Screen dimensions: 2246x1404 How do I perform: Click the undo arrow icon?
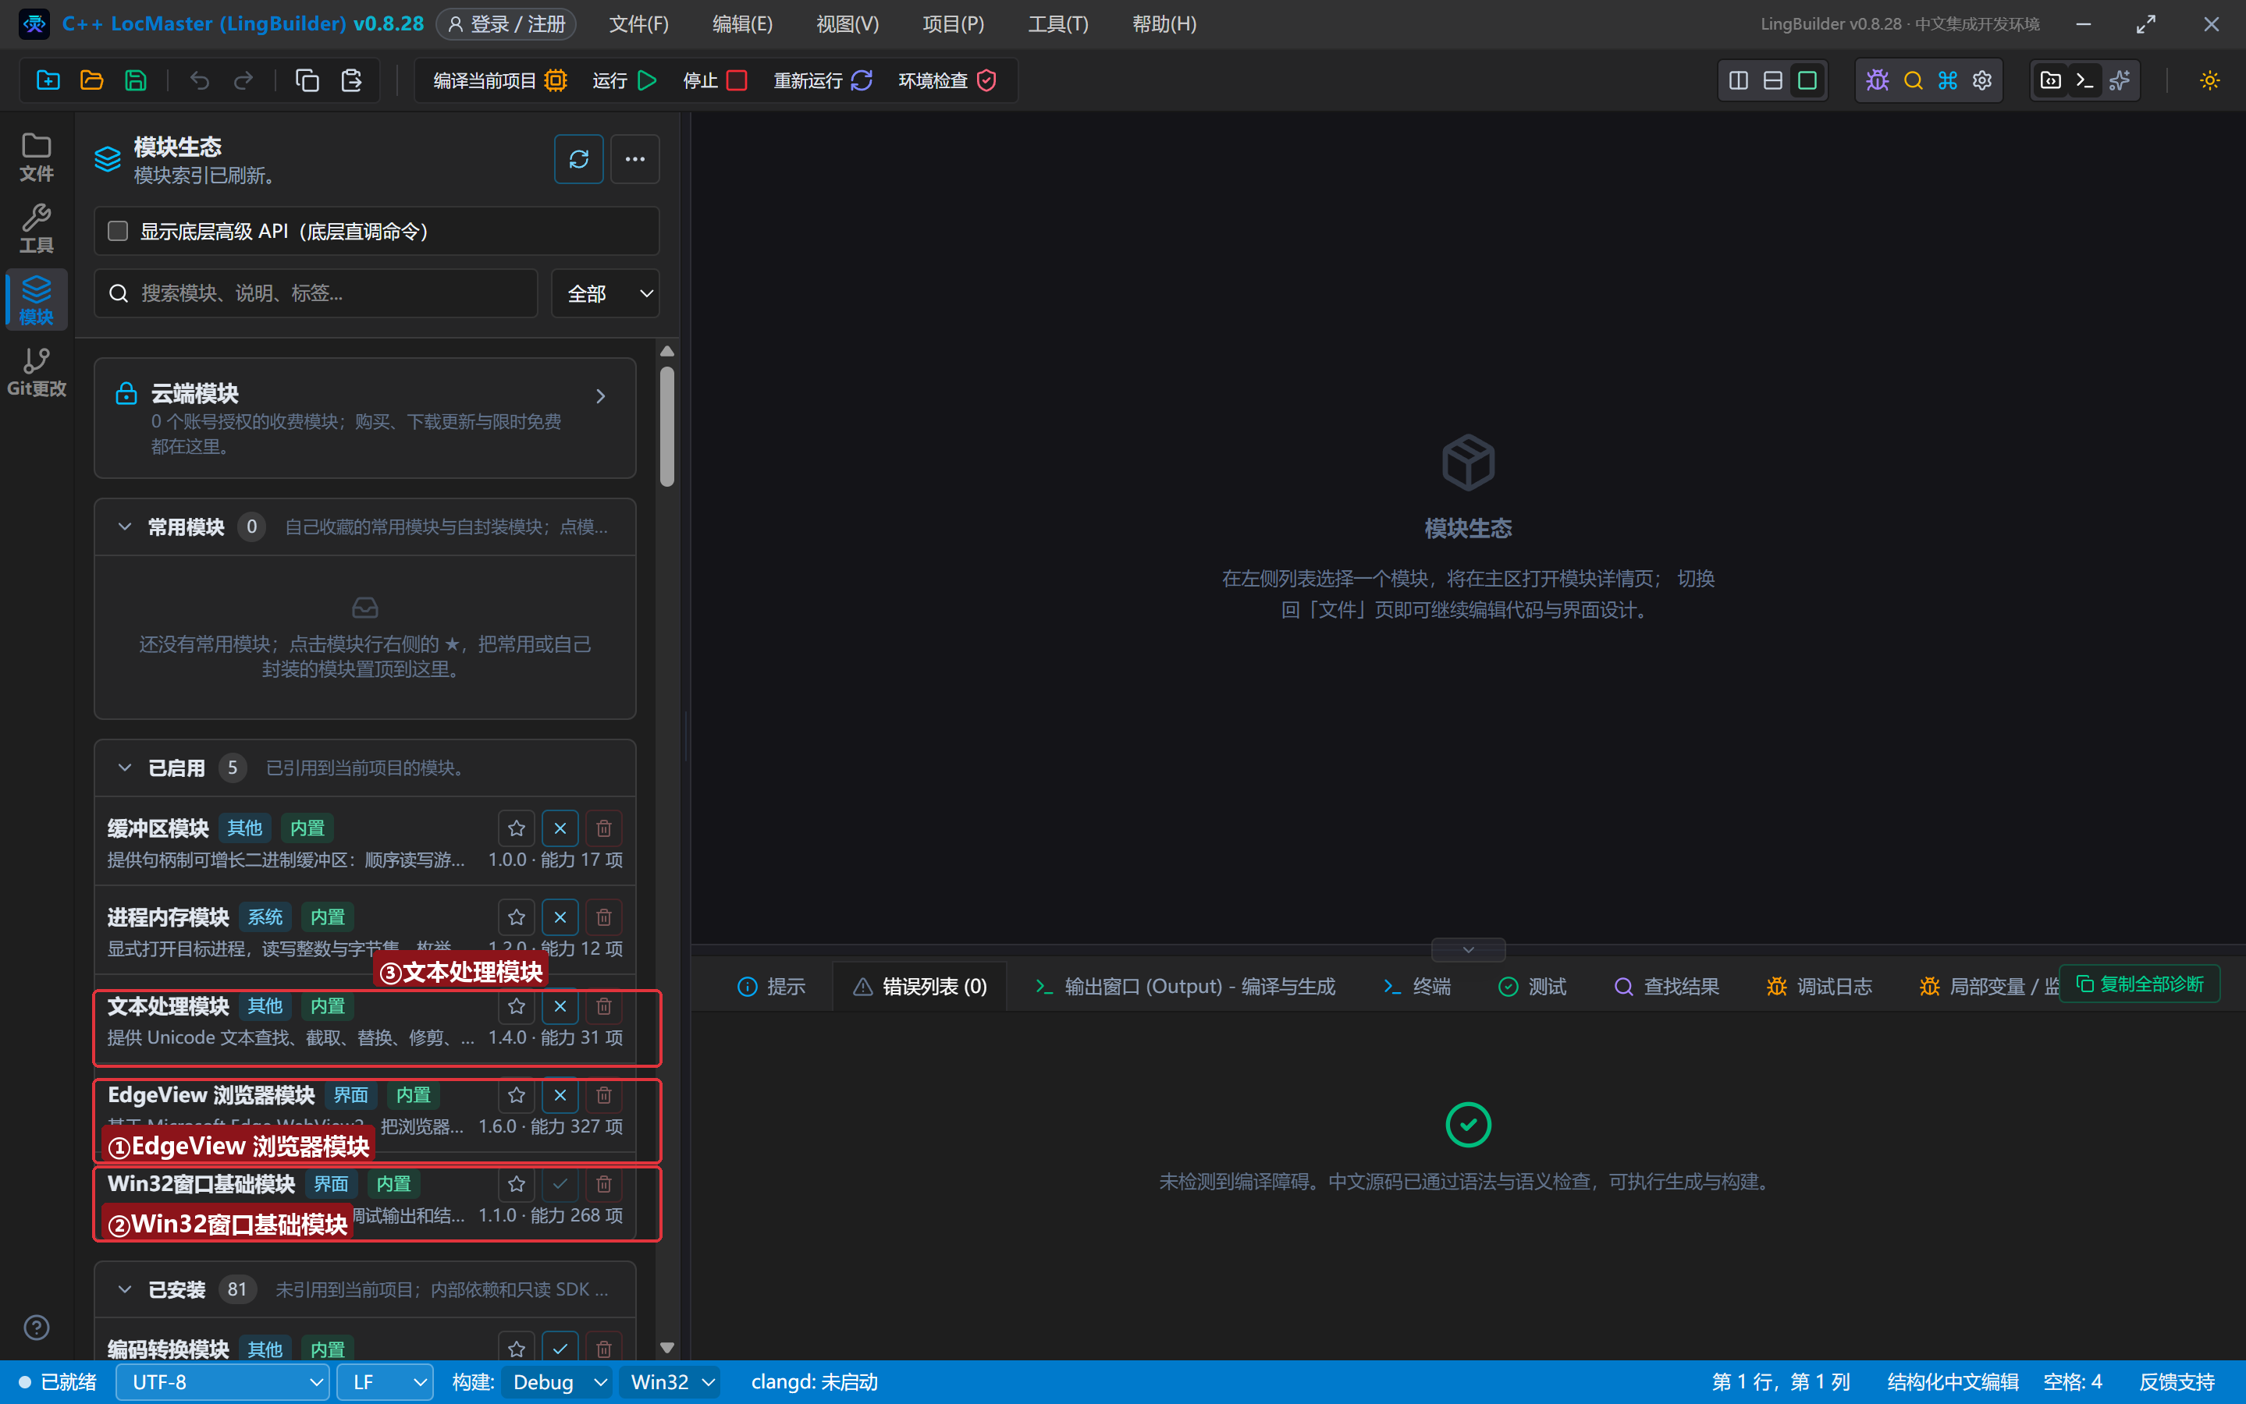tap(199, 81)
